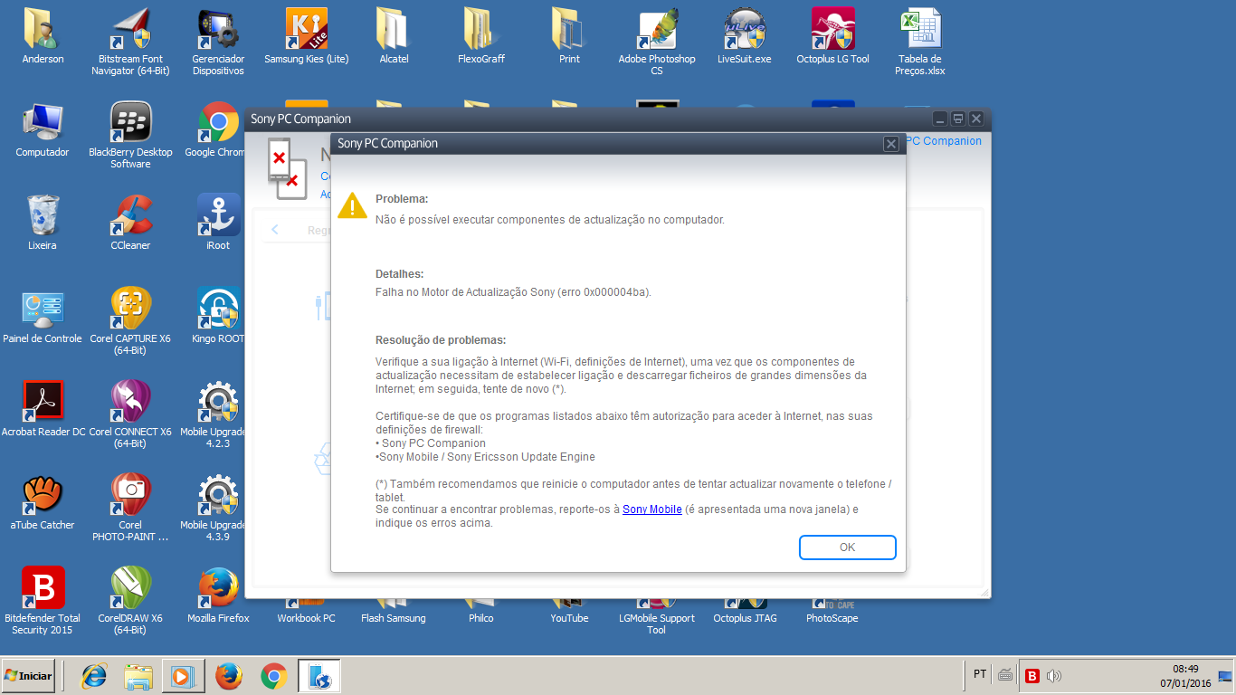This screenshot has width=1236, height=695.
Task: Launch iRoot desktop shortcut
Action: tap(218, 224)
